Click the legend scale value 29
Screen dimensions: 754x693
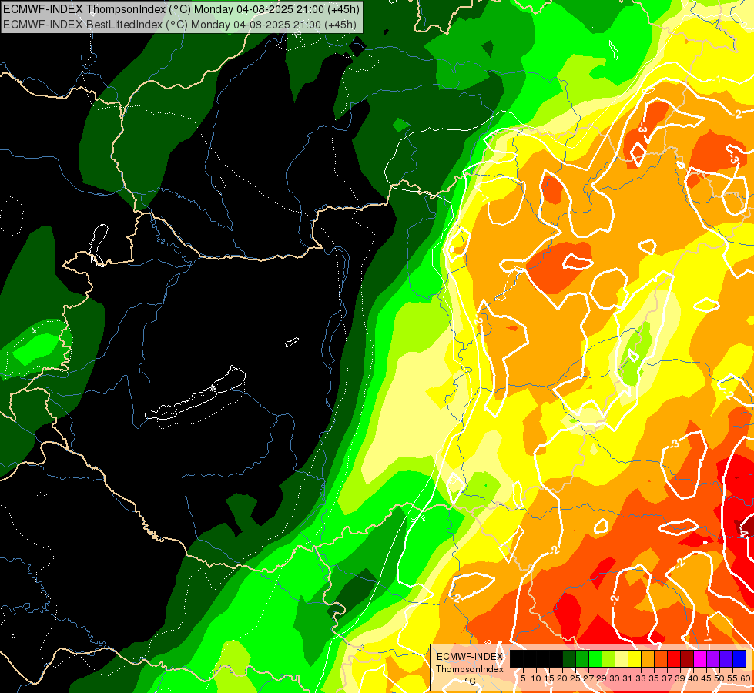tap(602, 678)
